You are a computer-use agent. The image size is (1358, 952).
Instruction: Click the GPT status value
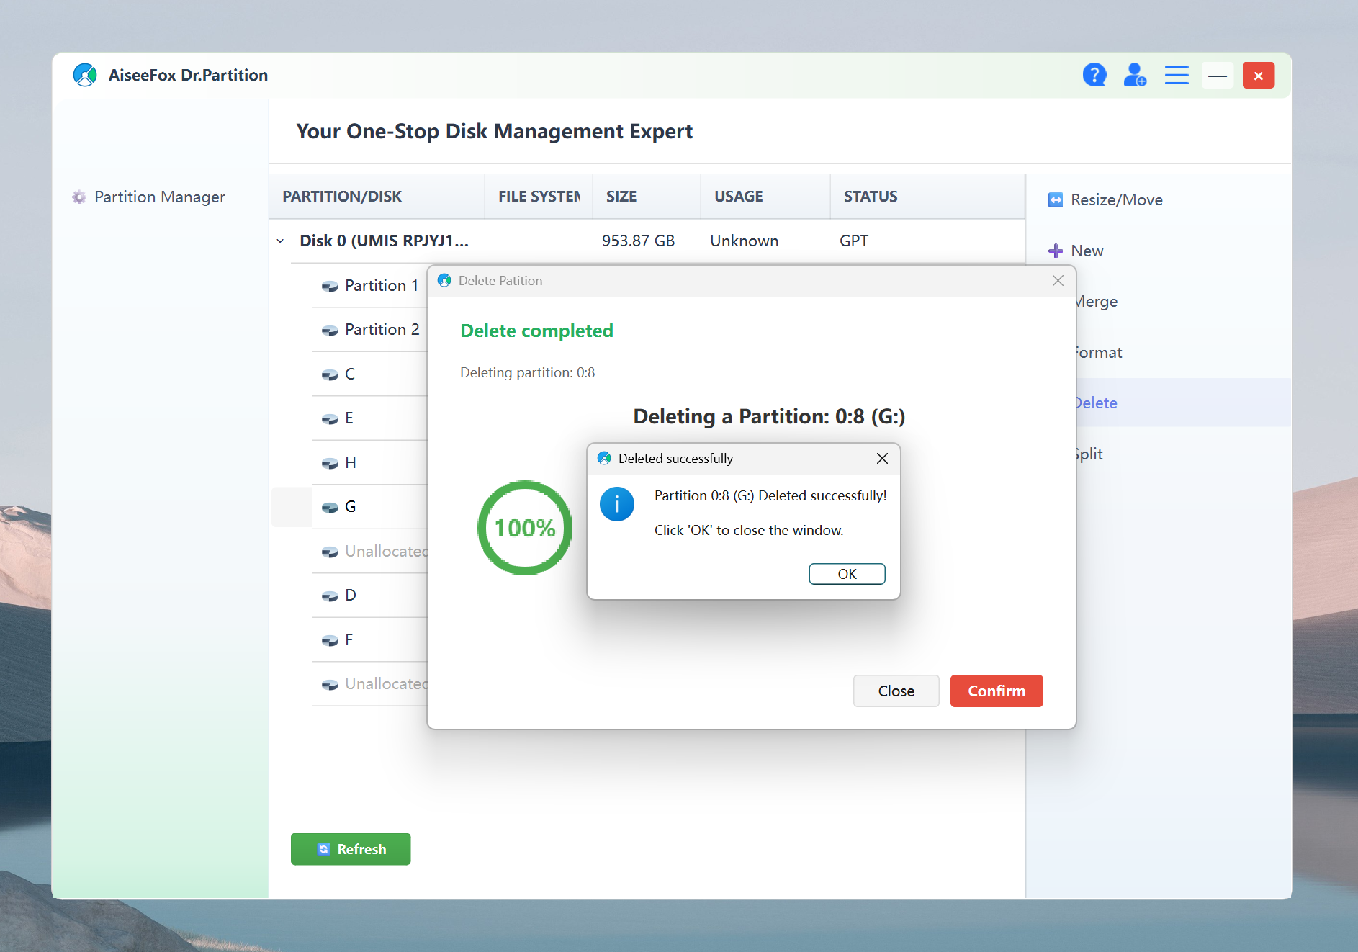click(x=854, y=241)
